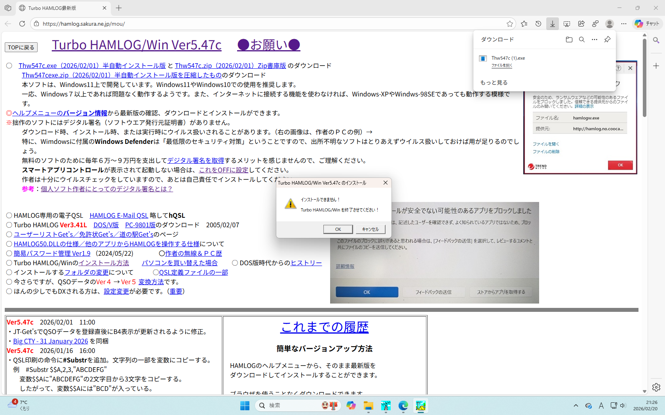Open the browser settings and more menu
Viewport: 665px width, 415px height.
coord(624,24)
